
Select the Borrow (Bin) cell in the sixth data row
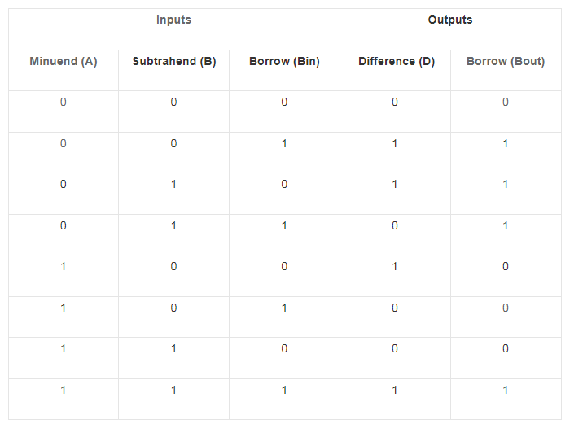click(284, 308)
